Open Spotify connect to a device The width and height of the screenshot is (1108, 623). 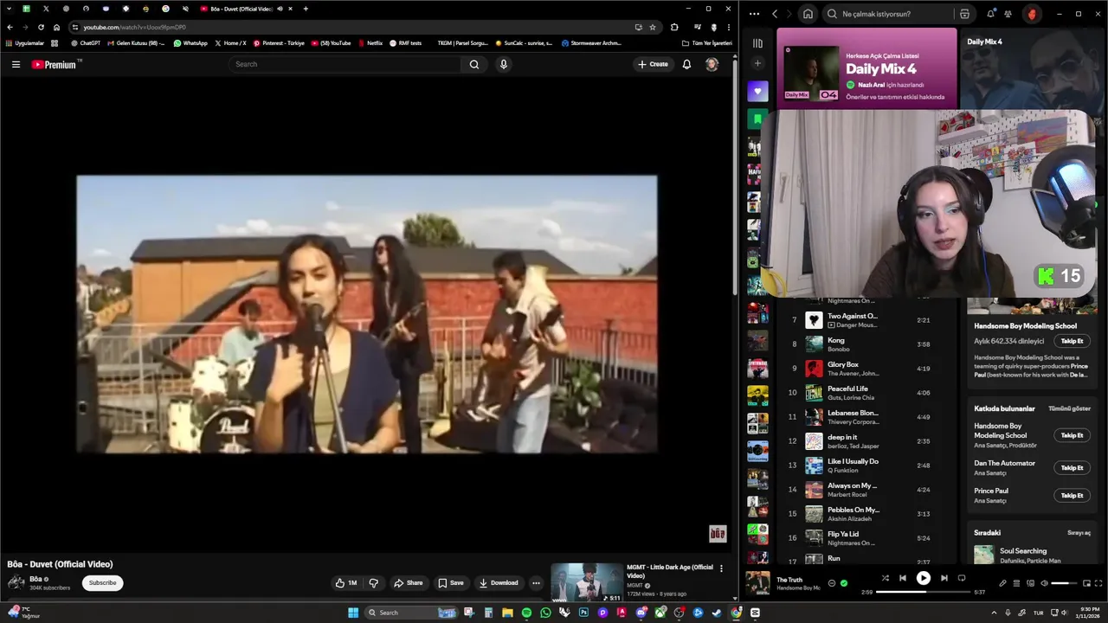coord(1030,583)
